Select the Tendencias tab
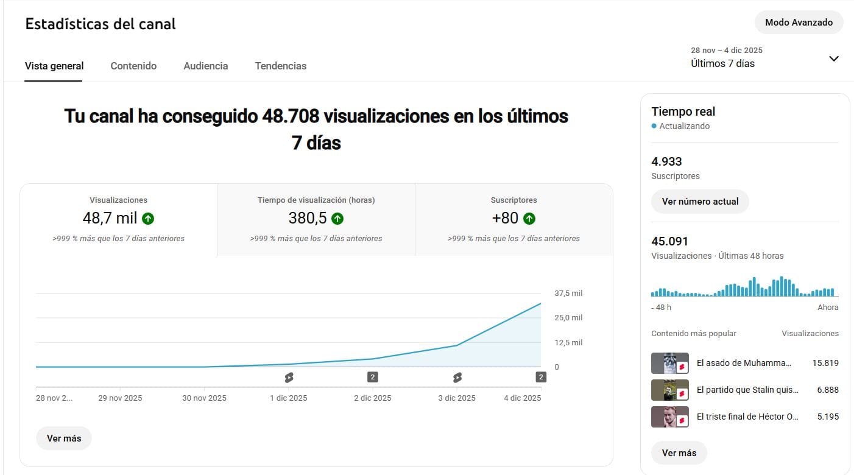This screenshot has width=854, height=475. click(x=280, y=66)
